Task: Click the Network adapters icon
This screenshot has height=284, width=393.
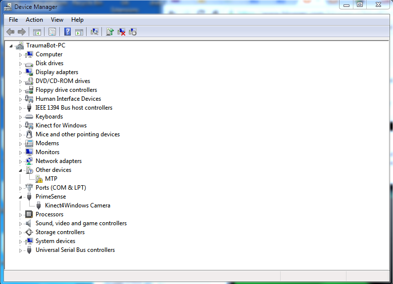Action: tap(29, 161)
